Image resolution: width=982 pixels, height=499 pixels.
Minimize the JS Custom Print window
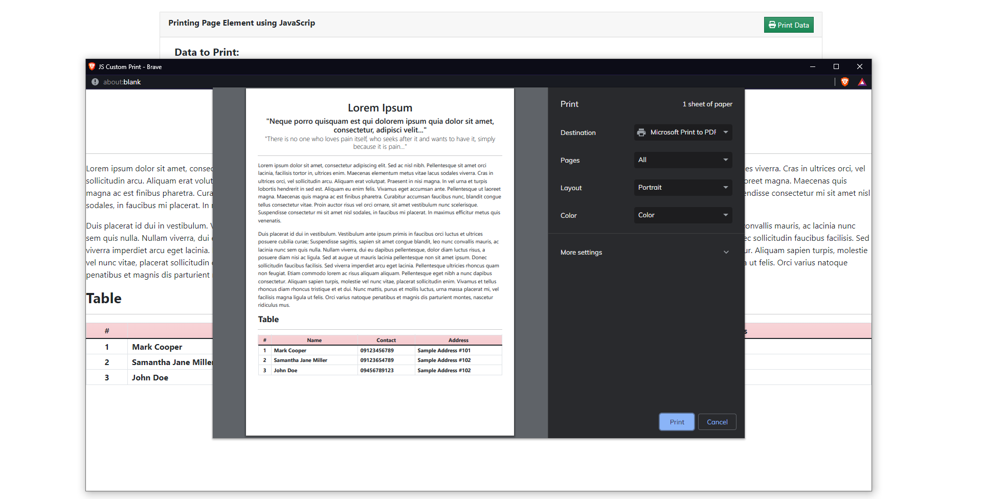[x=812, y=66]
